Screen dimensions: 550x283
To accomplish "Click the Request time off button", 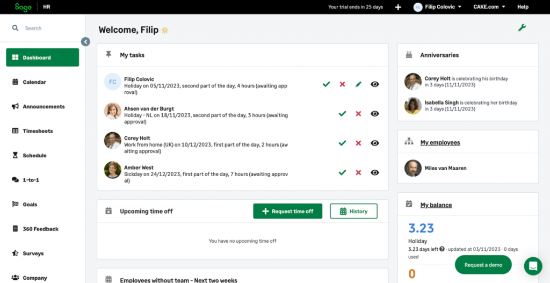I will pos(288,211).
